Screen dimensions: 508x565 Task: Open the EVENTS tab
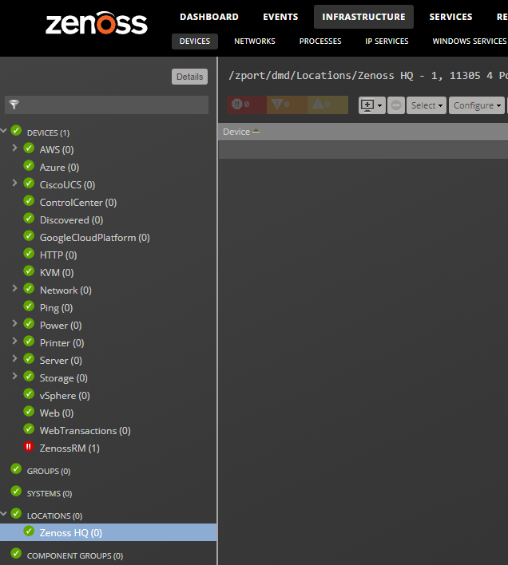coord(280,17)
